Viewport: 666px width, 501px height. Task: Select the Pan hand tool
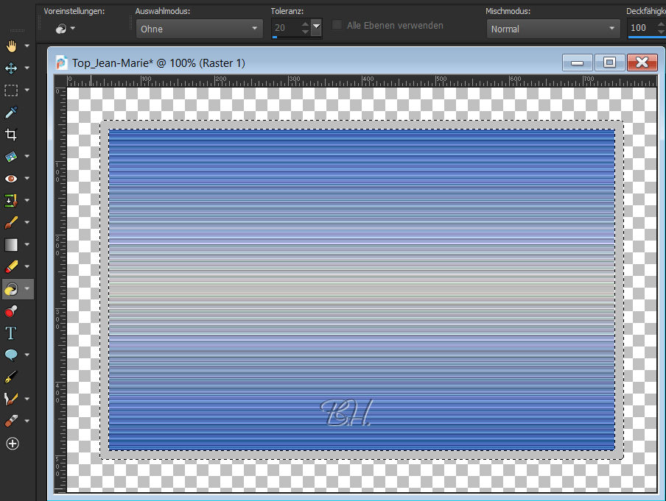pos(11,46)
